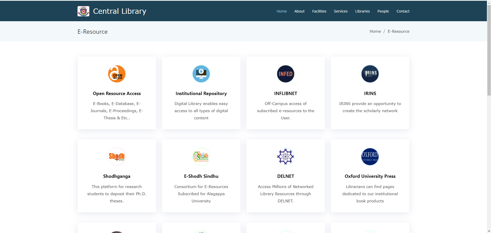
Task: Open the IRINS heading link
Action: click(370, 94)
